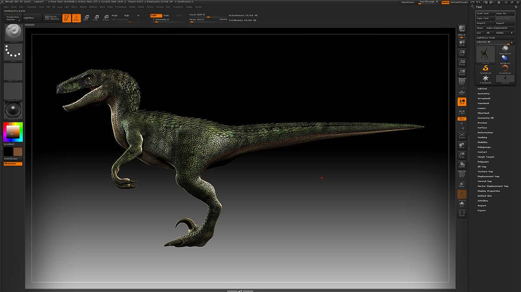Expand the SubTool subpalette
The width and height of the screenshot is (521, 292).
[482, 88]
